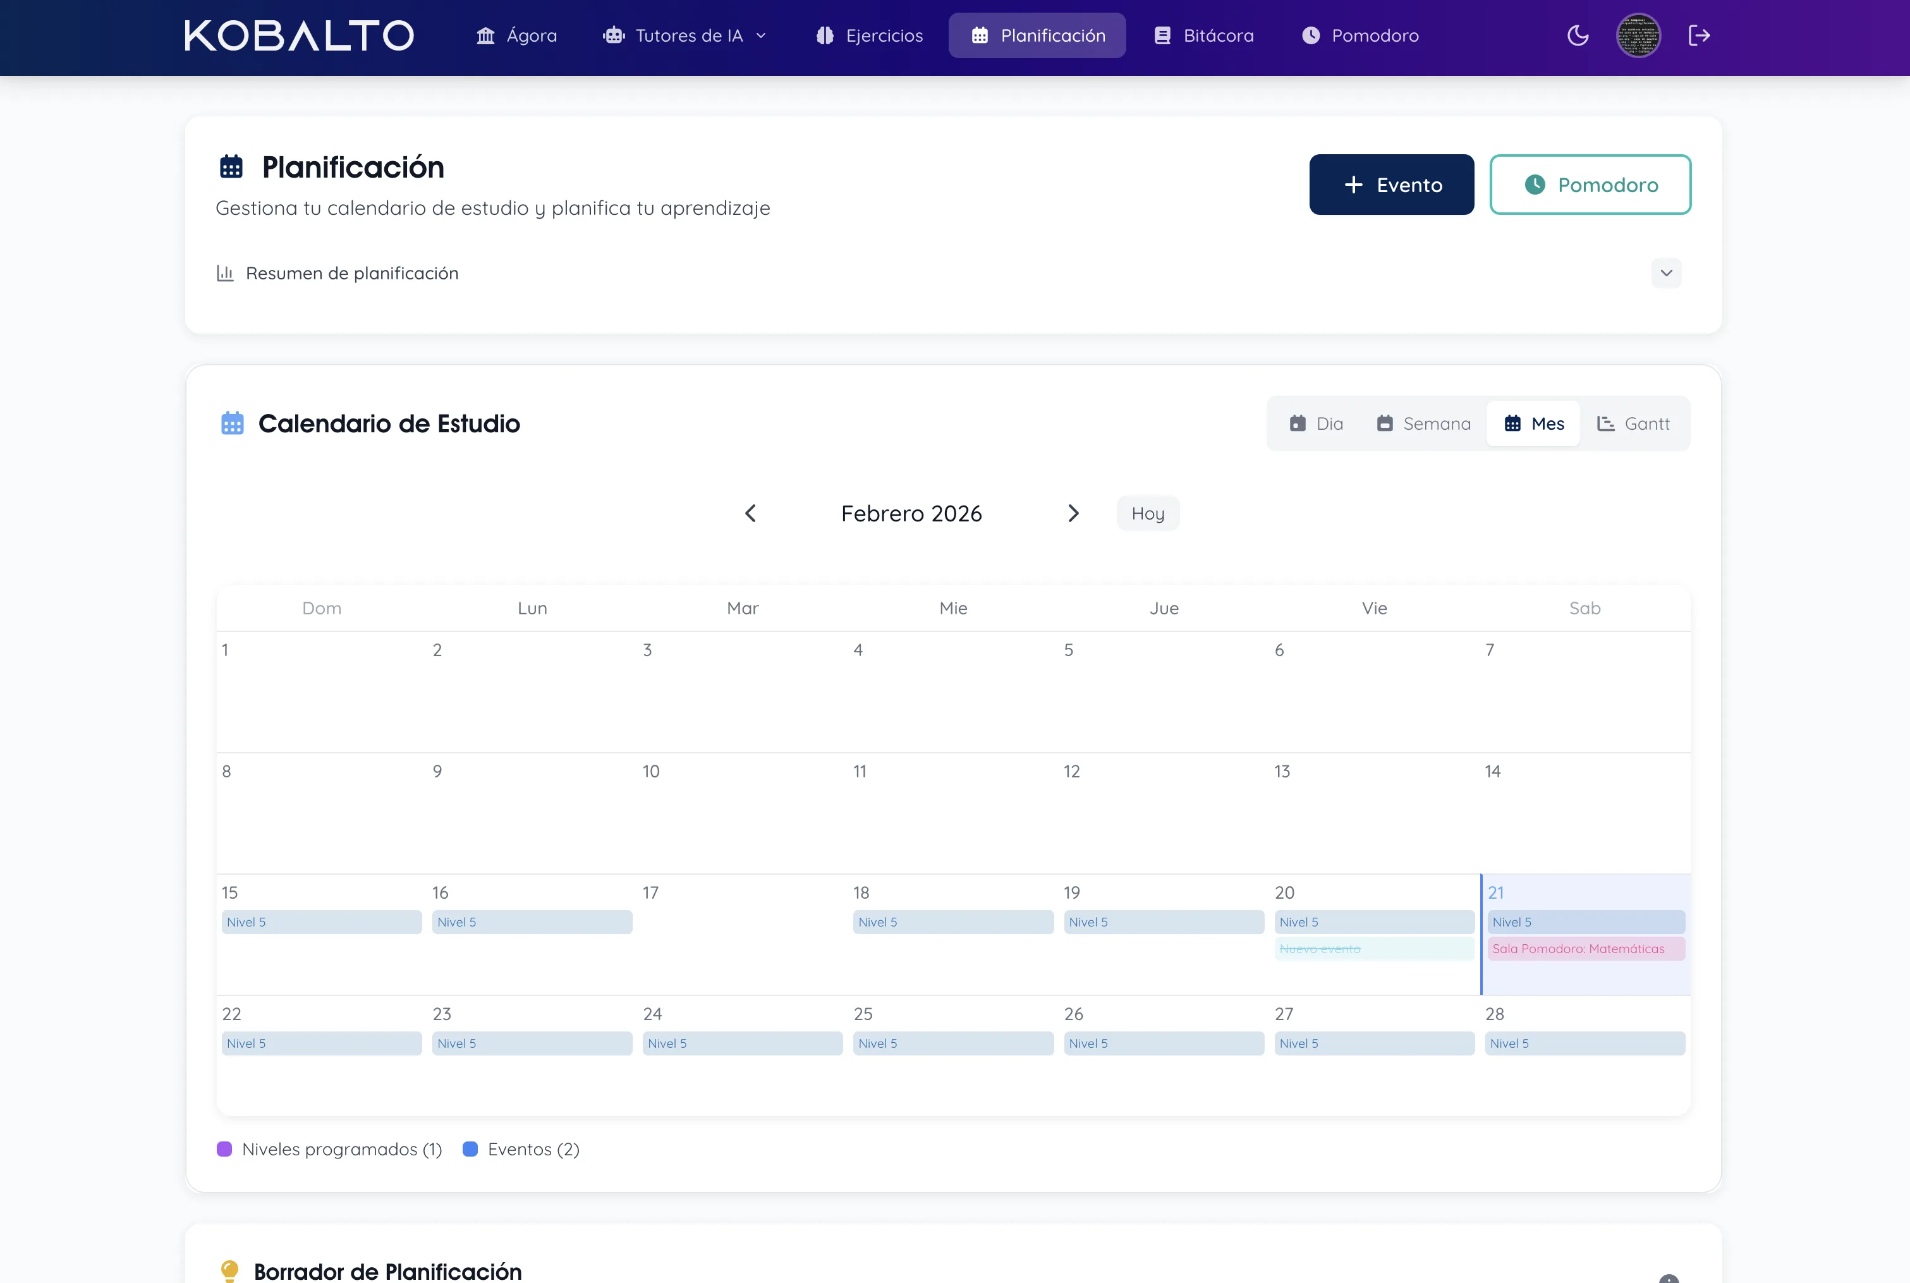Advance to next month with right arrow
1910x1283 pixels.
click(1074, 513)
